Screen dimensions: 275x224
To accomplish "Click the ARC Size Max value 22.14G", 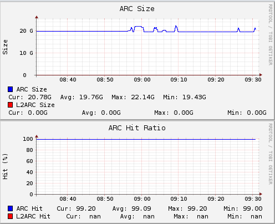I will pos(142,97).
